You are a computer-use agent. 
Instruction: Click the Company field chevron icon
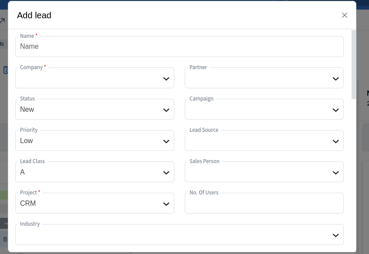[166, 79]
